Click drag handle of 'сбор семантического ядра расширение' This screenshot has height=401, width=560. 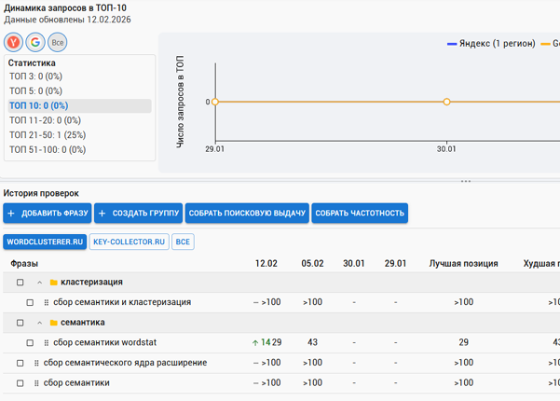pyautogui.click(x=36, y=363)
